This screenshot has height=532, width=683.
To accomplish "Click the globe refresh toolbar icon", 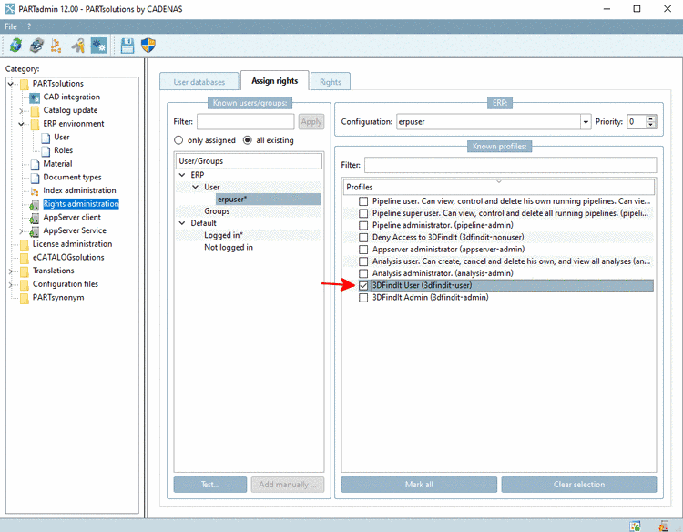I will (16, 45).
